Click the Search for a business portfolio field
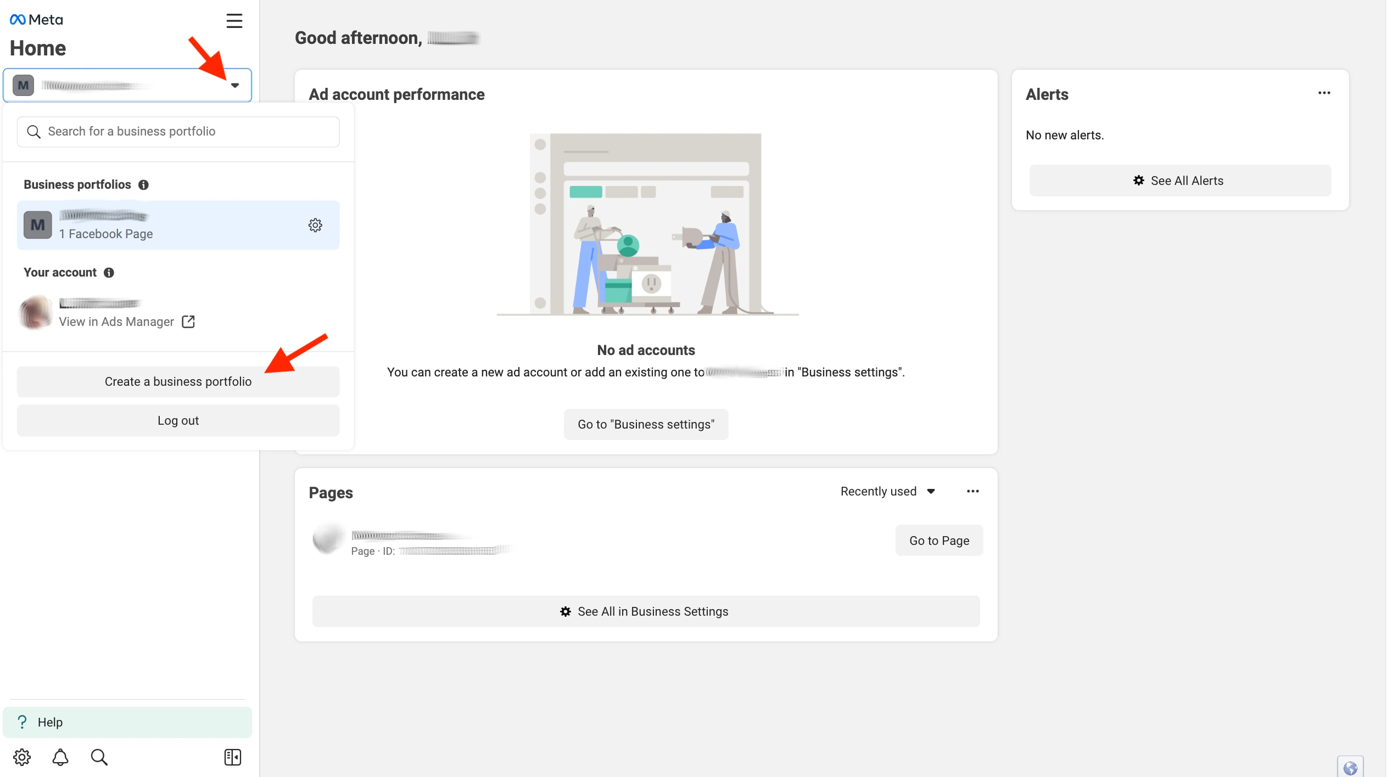The width and height of the screenshot is (1387, 777). pos(178,132)
